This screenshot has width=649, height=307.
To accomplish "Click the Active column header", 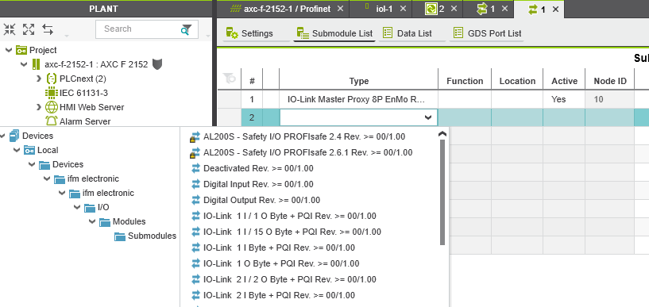I will coord(564,81).
